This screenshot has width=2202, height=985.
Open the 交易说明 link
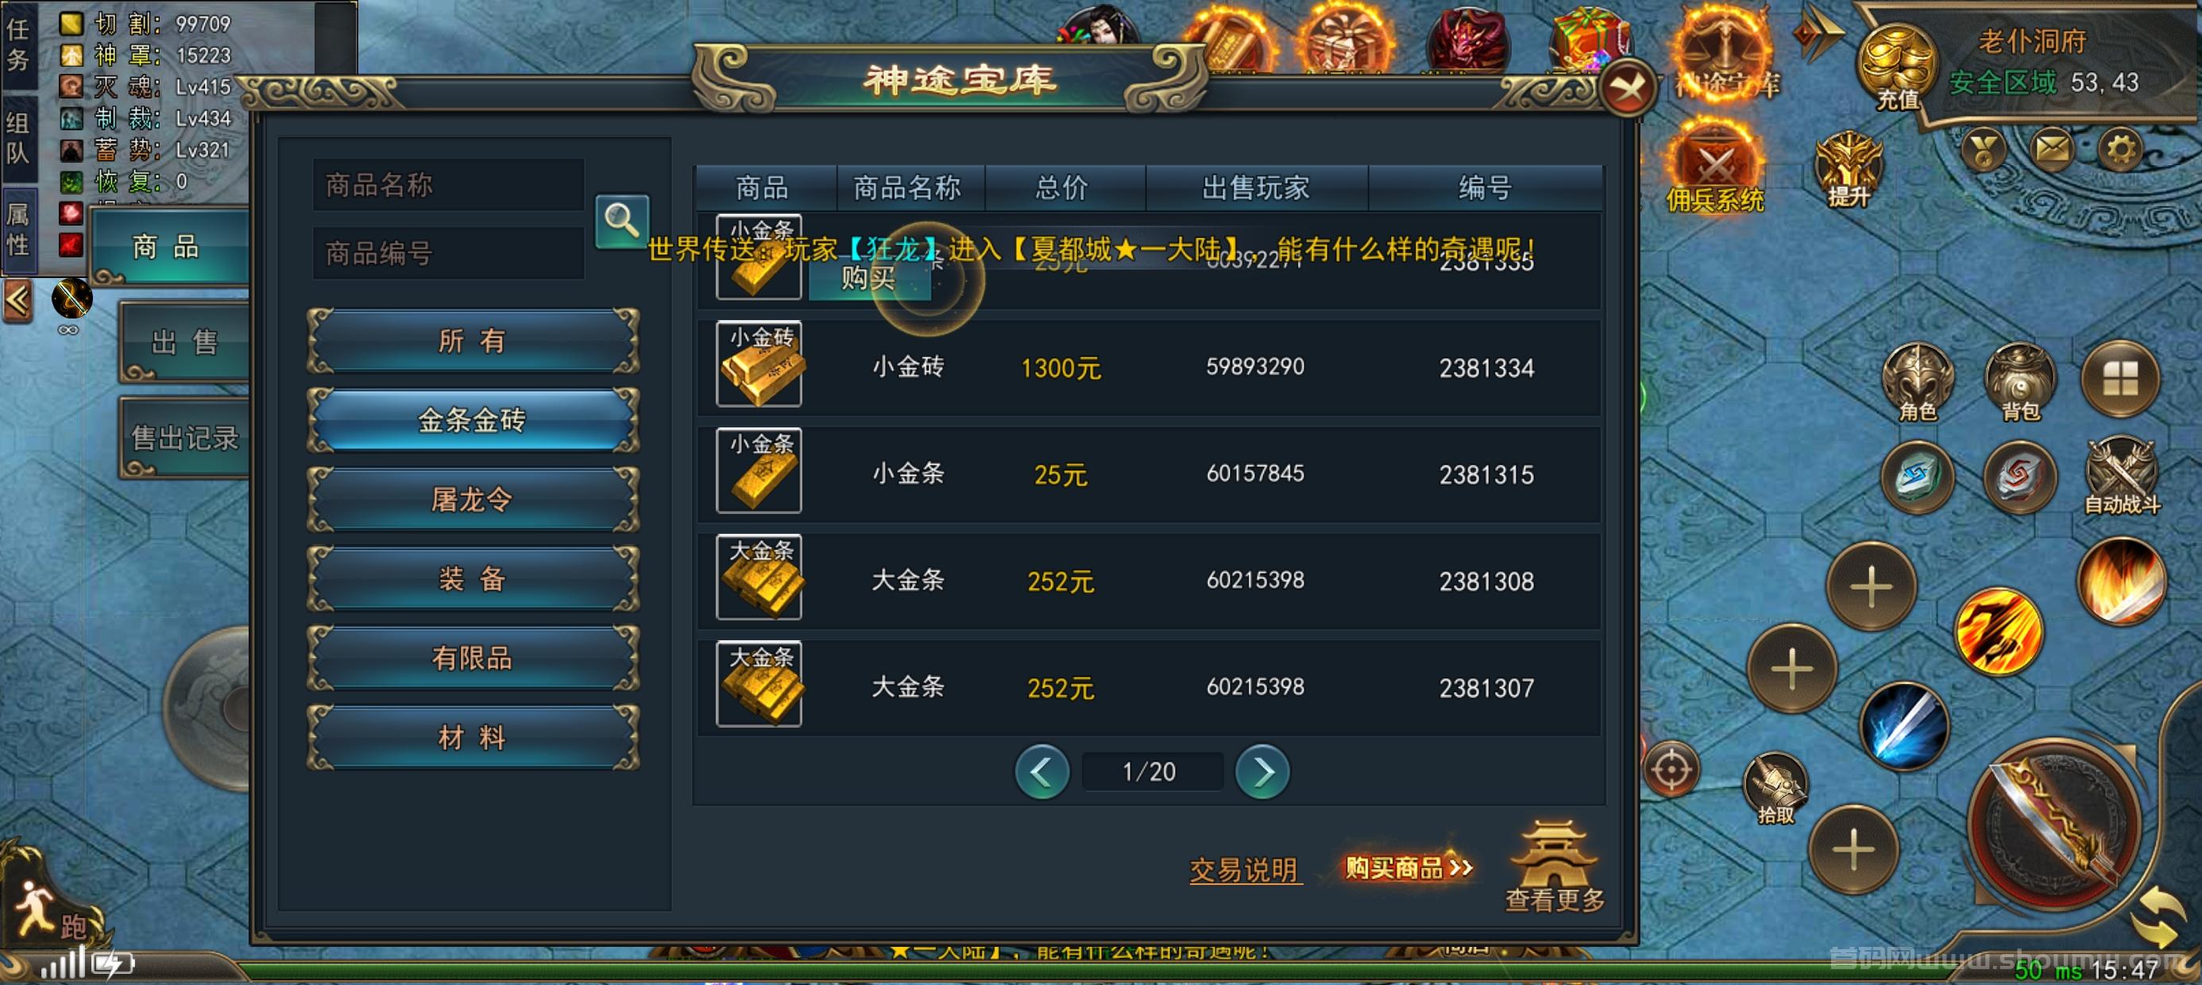[x=1245, y=871]
